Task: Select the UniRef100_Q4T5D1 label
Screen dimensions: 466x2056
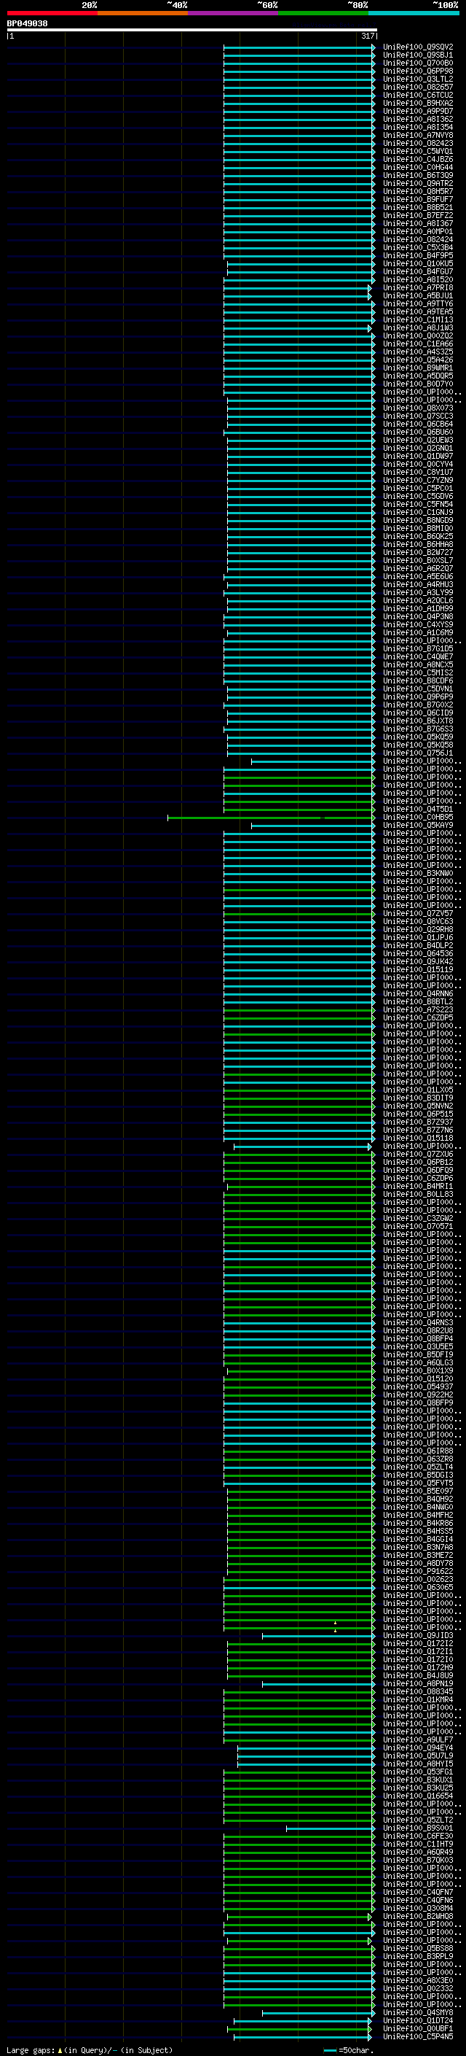Action: click(418, 810)
